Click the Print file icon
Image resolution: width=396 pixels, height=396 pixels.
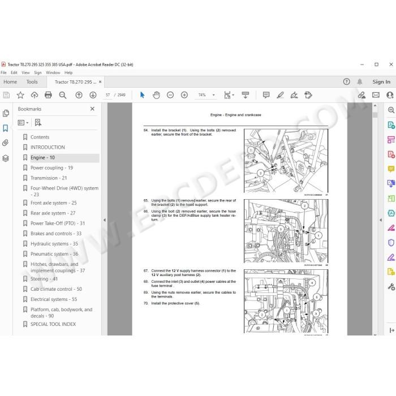click(x=48, y=95)
